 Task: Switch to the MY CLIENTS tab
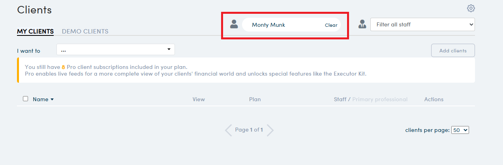coord(35,32)
